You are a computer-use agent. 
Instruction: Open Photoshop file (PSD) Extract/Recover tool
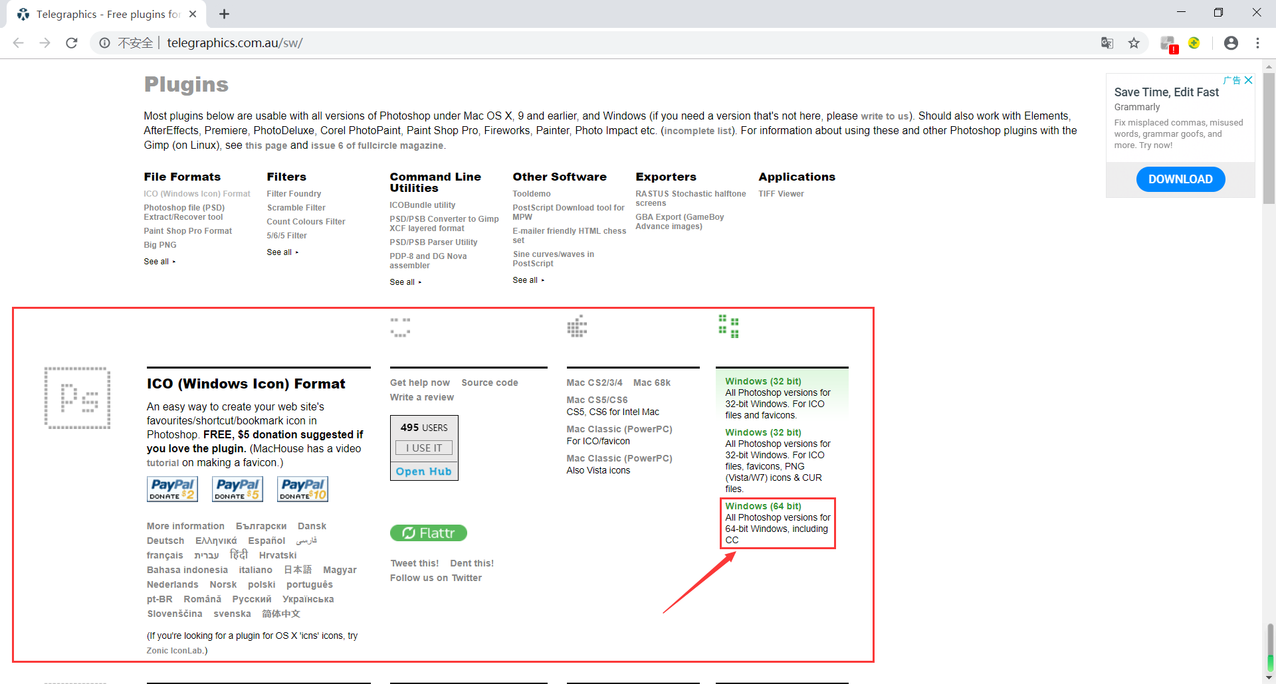point(184,213)
